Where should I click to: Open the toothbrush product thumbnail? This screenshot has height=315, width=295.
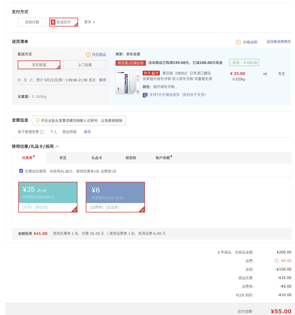pyautogui.click(x=128, y=83)
